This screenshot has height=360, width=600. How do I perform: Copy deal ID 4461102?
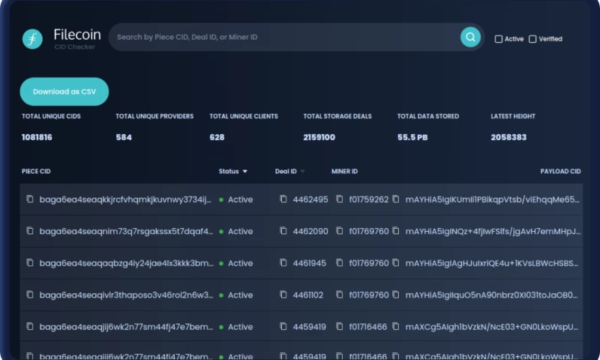click(x=283, y=294)
